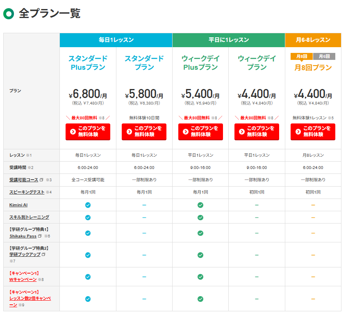Click the external link icon beside 受講可能コース
Screen dimensions: 348x315
coord(41,180)
